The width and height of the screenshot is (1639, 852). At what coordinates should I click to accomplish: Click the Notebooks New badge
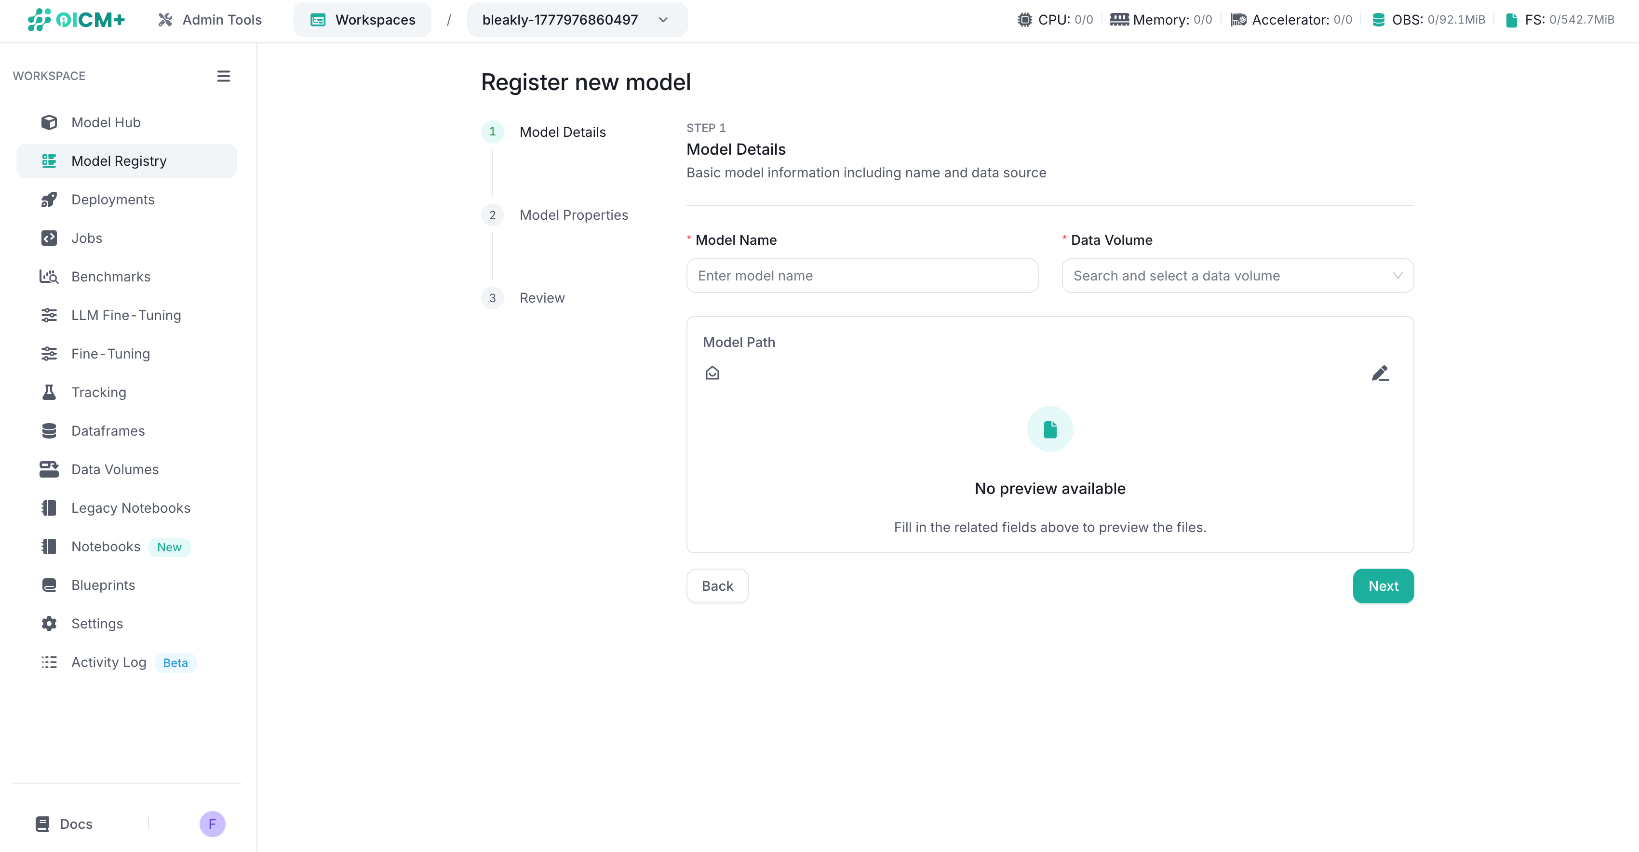coord(169,547)
